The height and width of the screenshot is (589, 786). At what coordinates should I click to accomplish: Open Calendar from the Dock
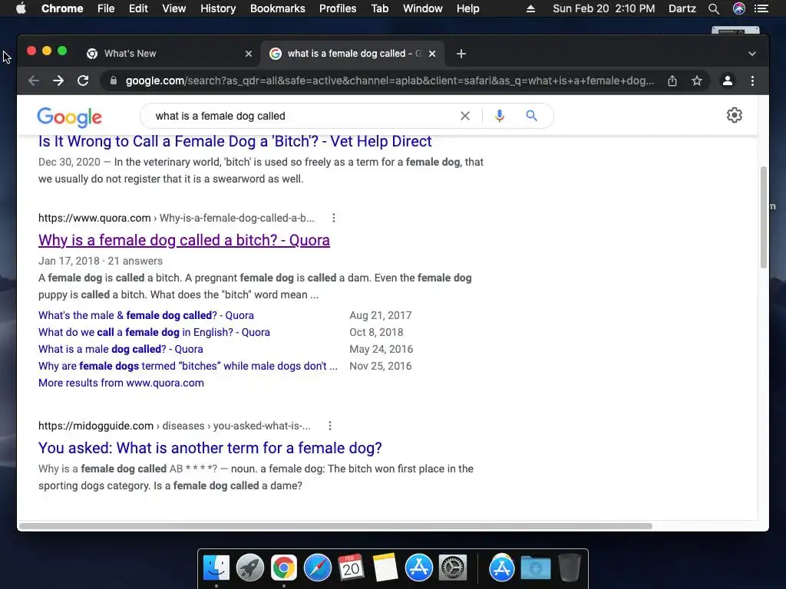click(x=351, y=568)
